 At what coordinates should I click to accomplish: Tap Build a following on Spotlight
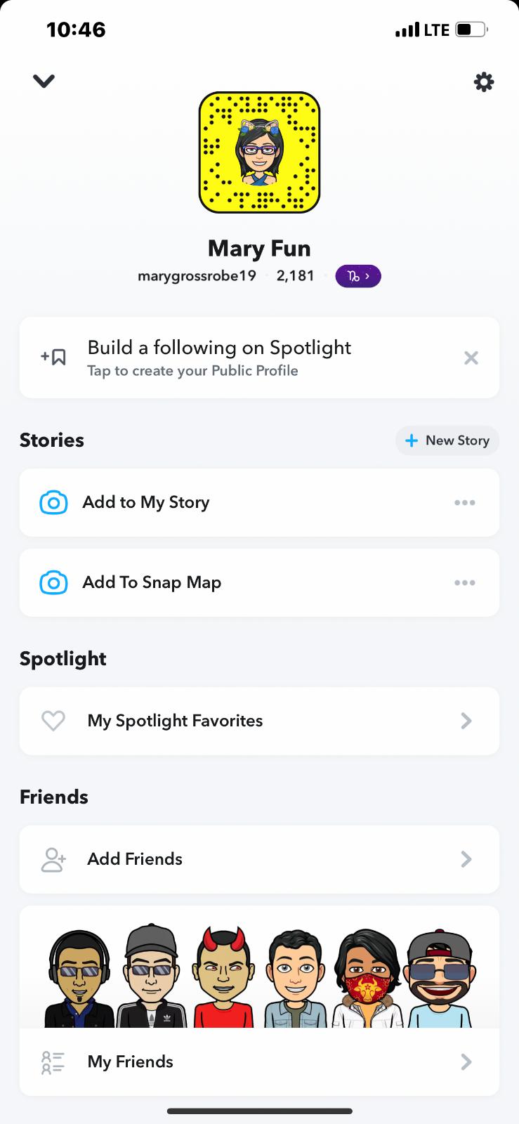tap(219, 348)
